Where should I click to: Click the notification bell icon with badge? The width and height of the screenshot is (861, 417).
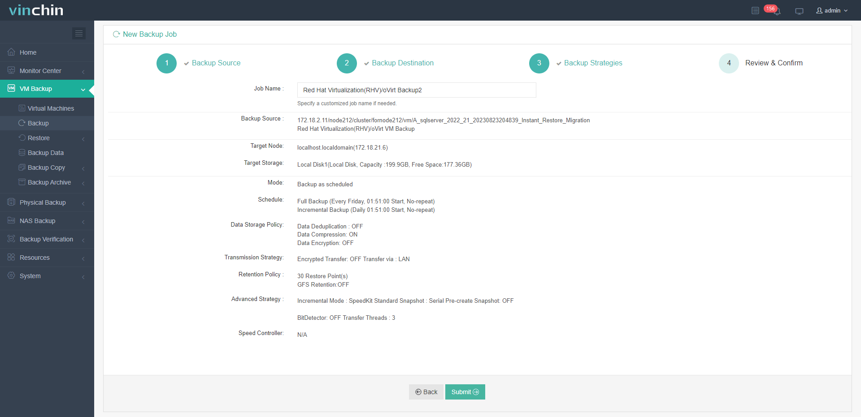pos(777,11)
